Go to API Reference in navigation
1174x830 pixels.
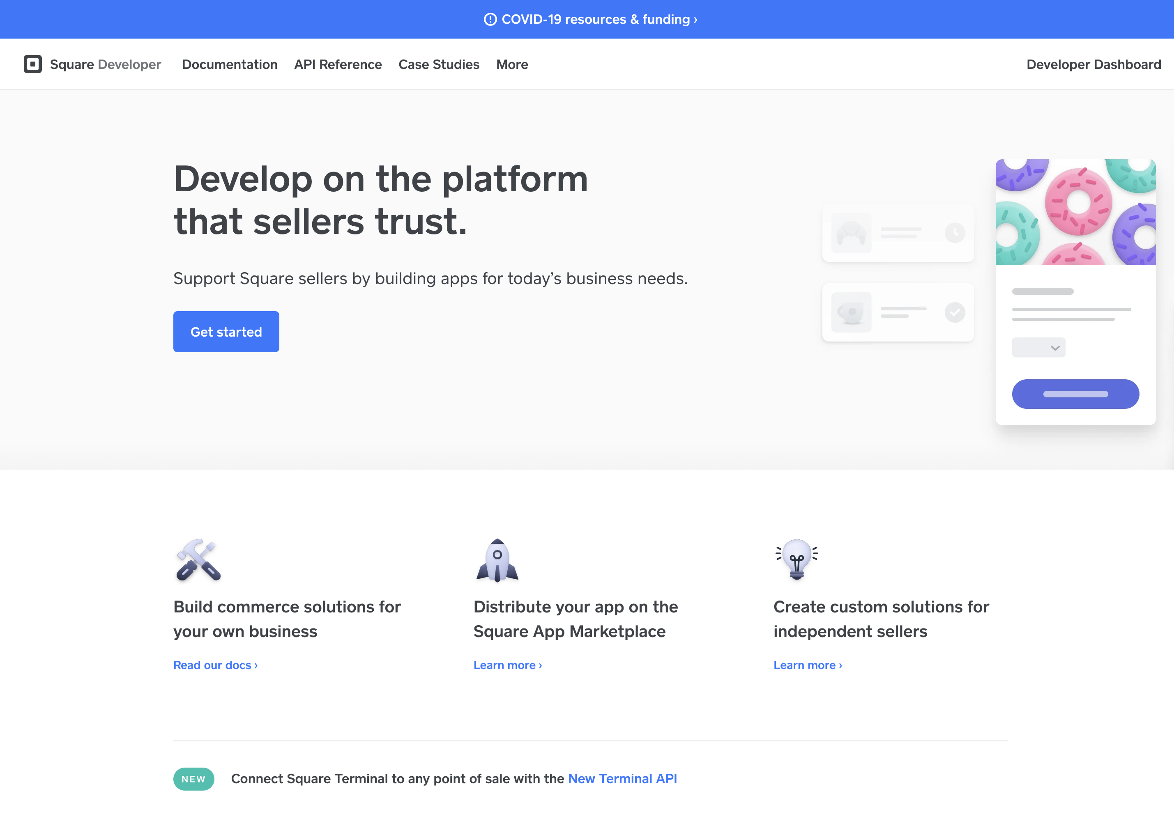click(x=338, y=64)
